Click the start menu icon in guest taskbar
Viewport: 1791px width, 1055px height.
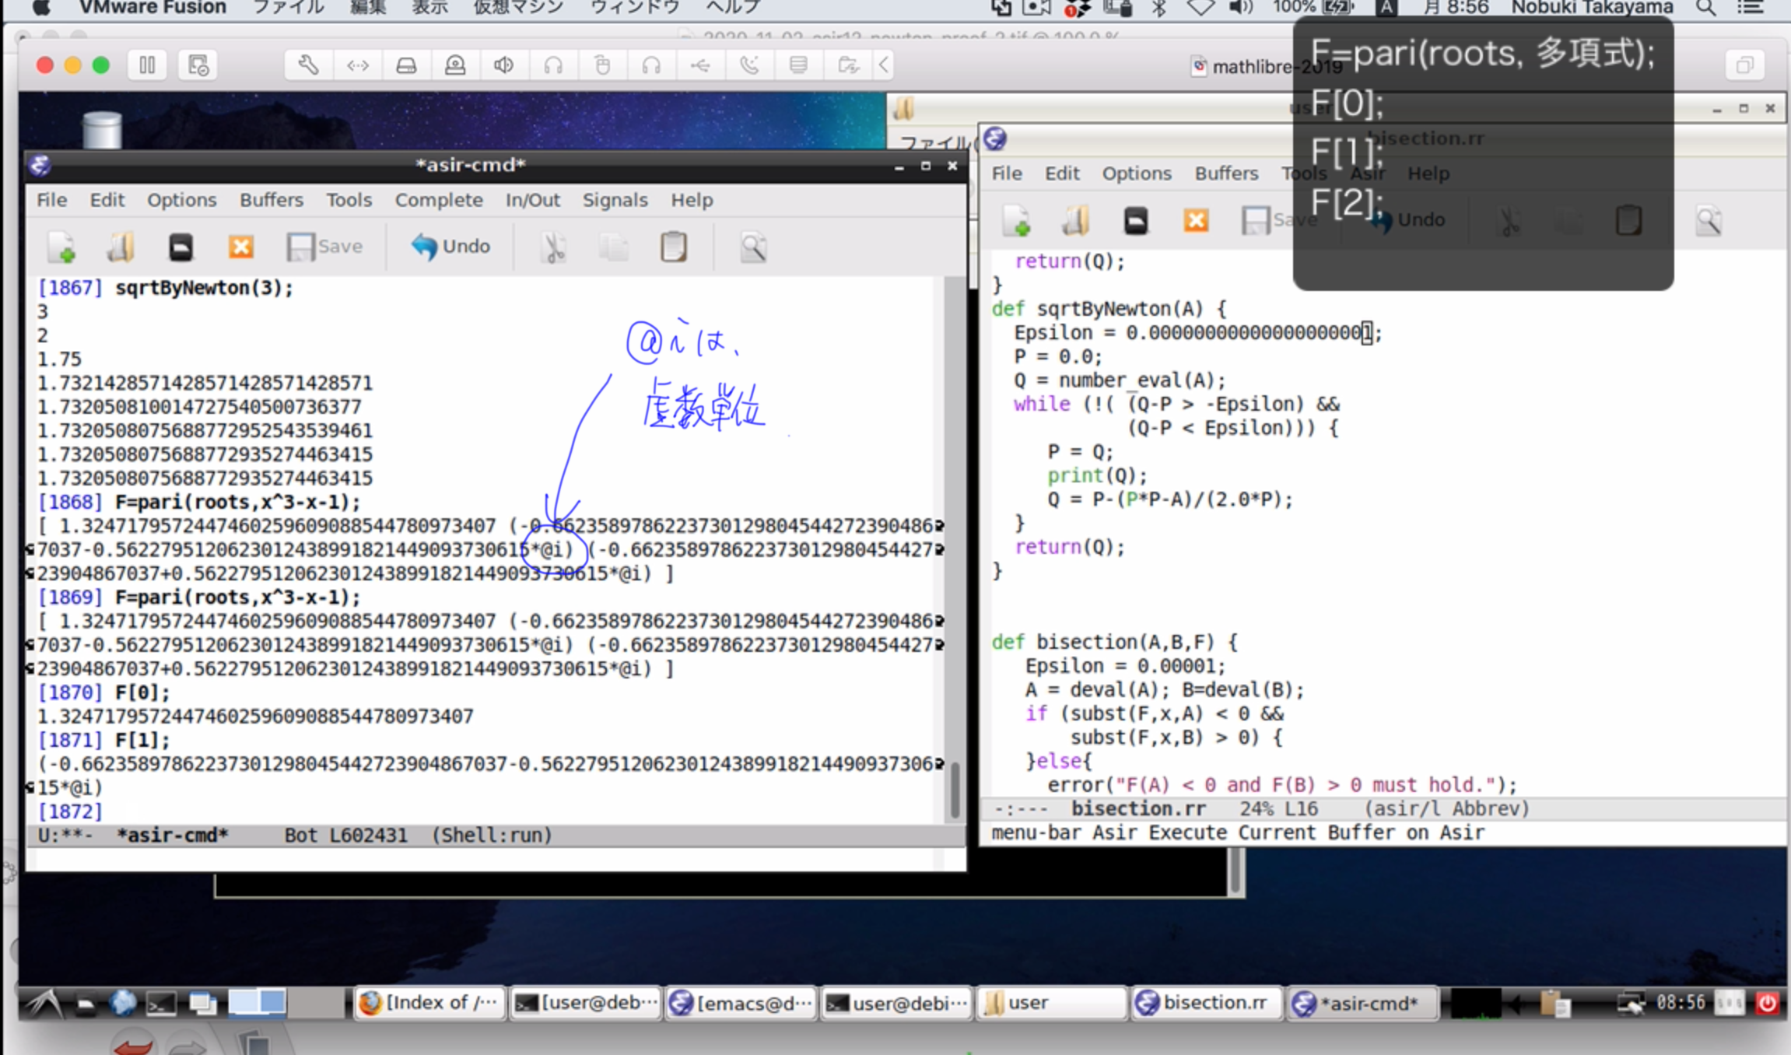click(x=44, y=1003)
